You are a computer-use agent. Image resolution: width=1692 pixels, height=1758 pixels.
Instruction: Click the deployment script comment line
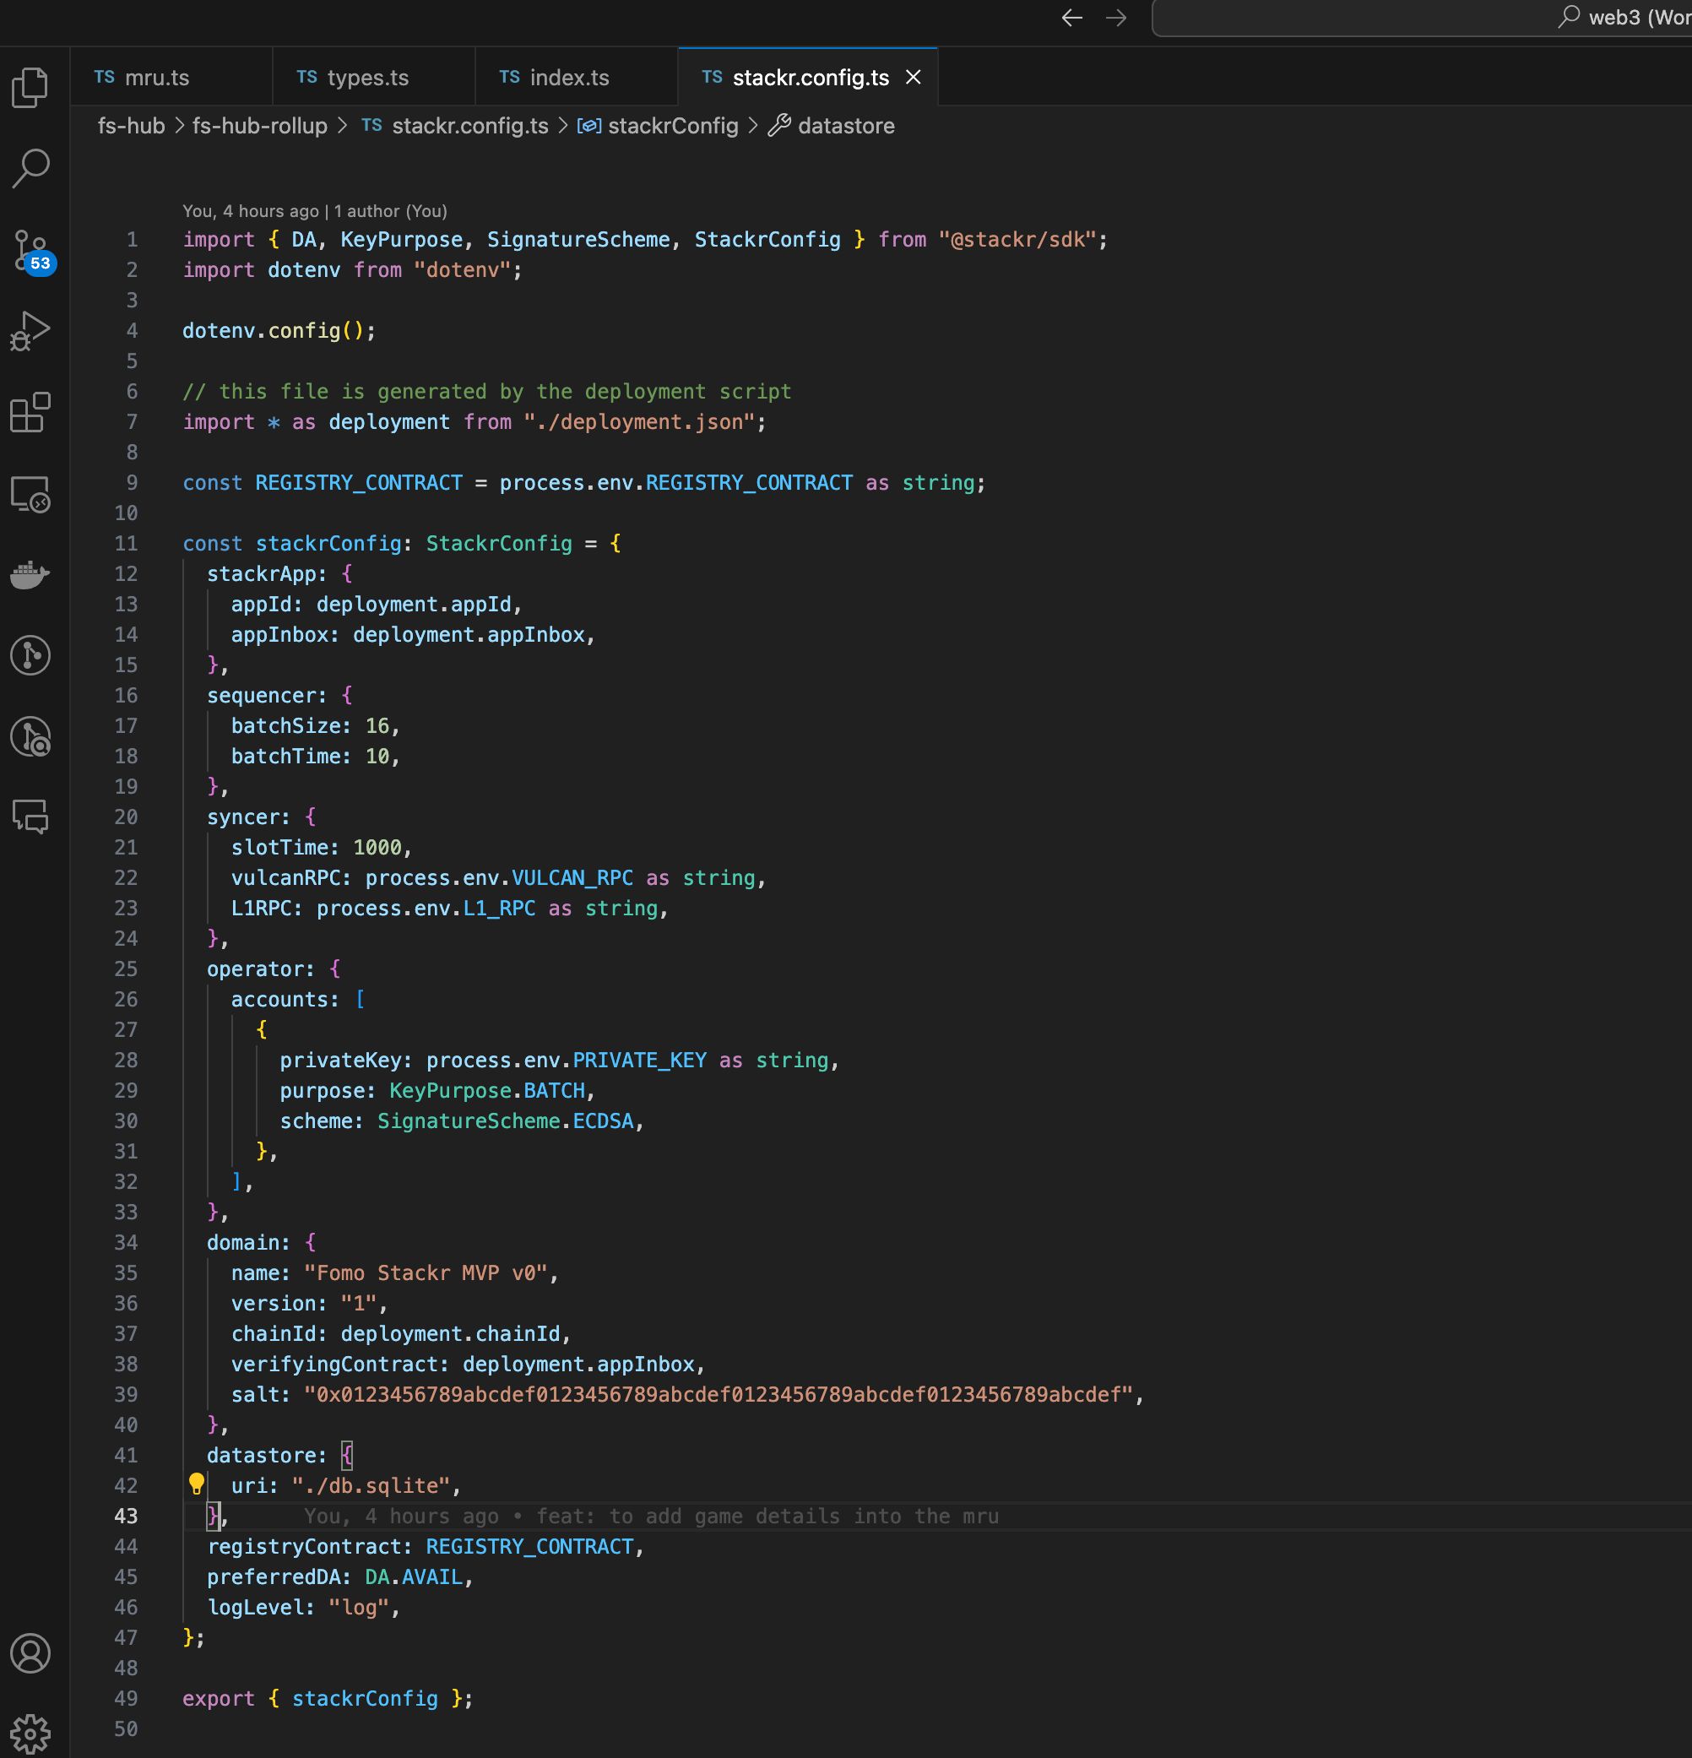coord(487,392)
